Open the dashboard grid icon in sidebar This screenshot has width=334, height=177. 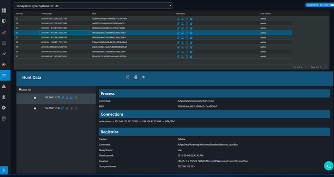coord(4,10)
